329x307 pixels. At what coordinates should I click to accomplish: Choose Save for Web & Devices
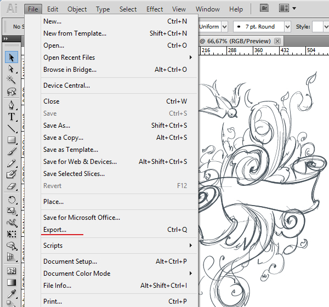pyautogui.click(x=80, y=162)
